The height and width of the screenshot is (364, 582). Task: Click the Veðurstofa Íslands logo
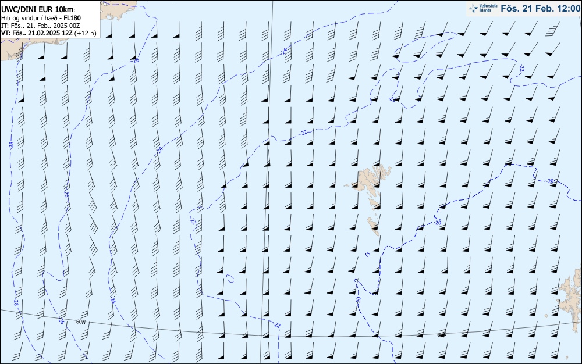click(483, 8)
